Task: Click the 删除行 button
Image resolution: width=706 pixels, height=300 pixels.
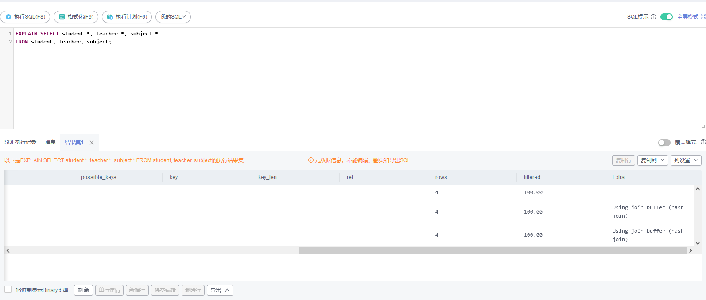Action: (x=193, y=290)
